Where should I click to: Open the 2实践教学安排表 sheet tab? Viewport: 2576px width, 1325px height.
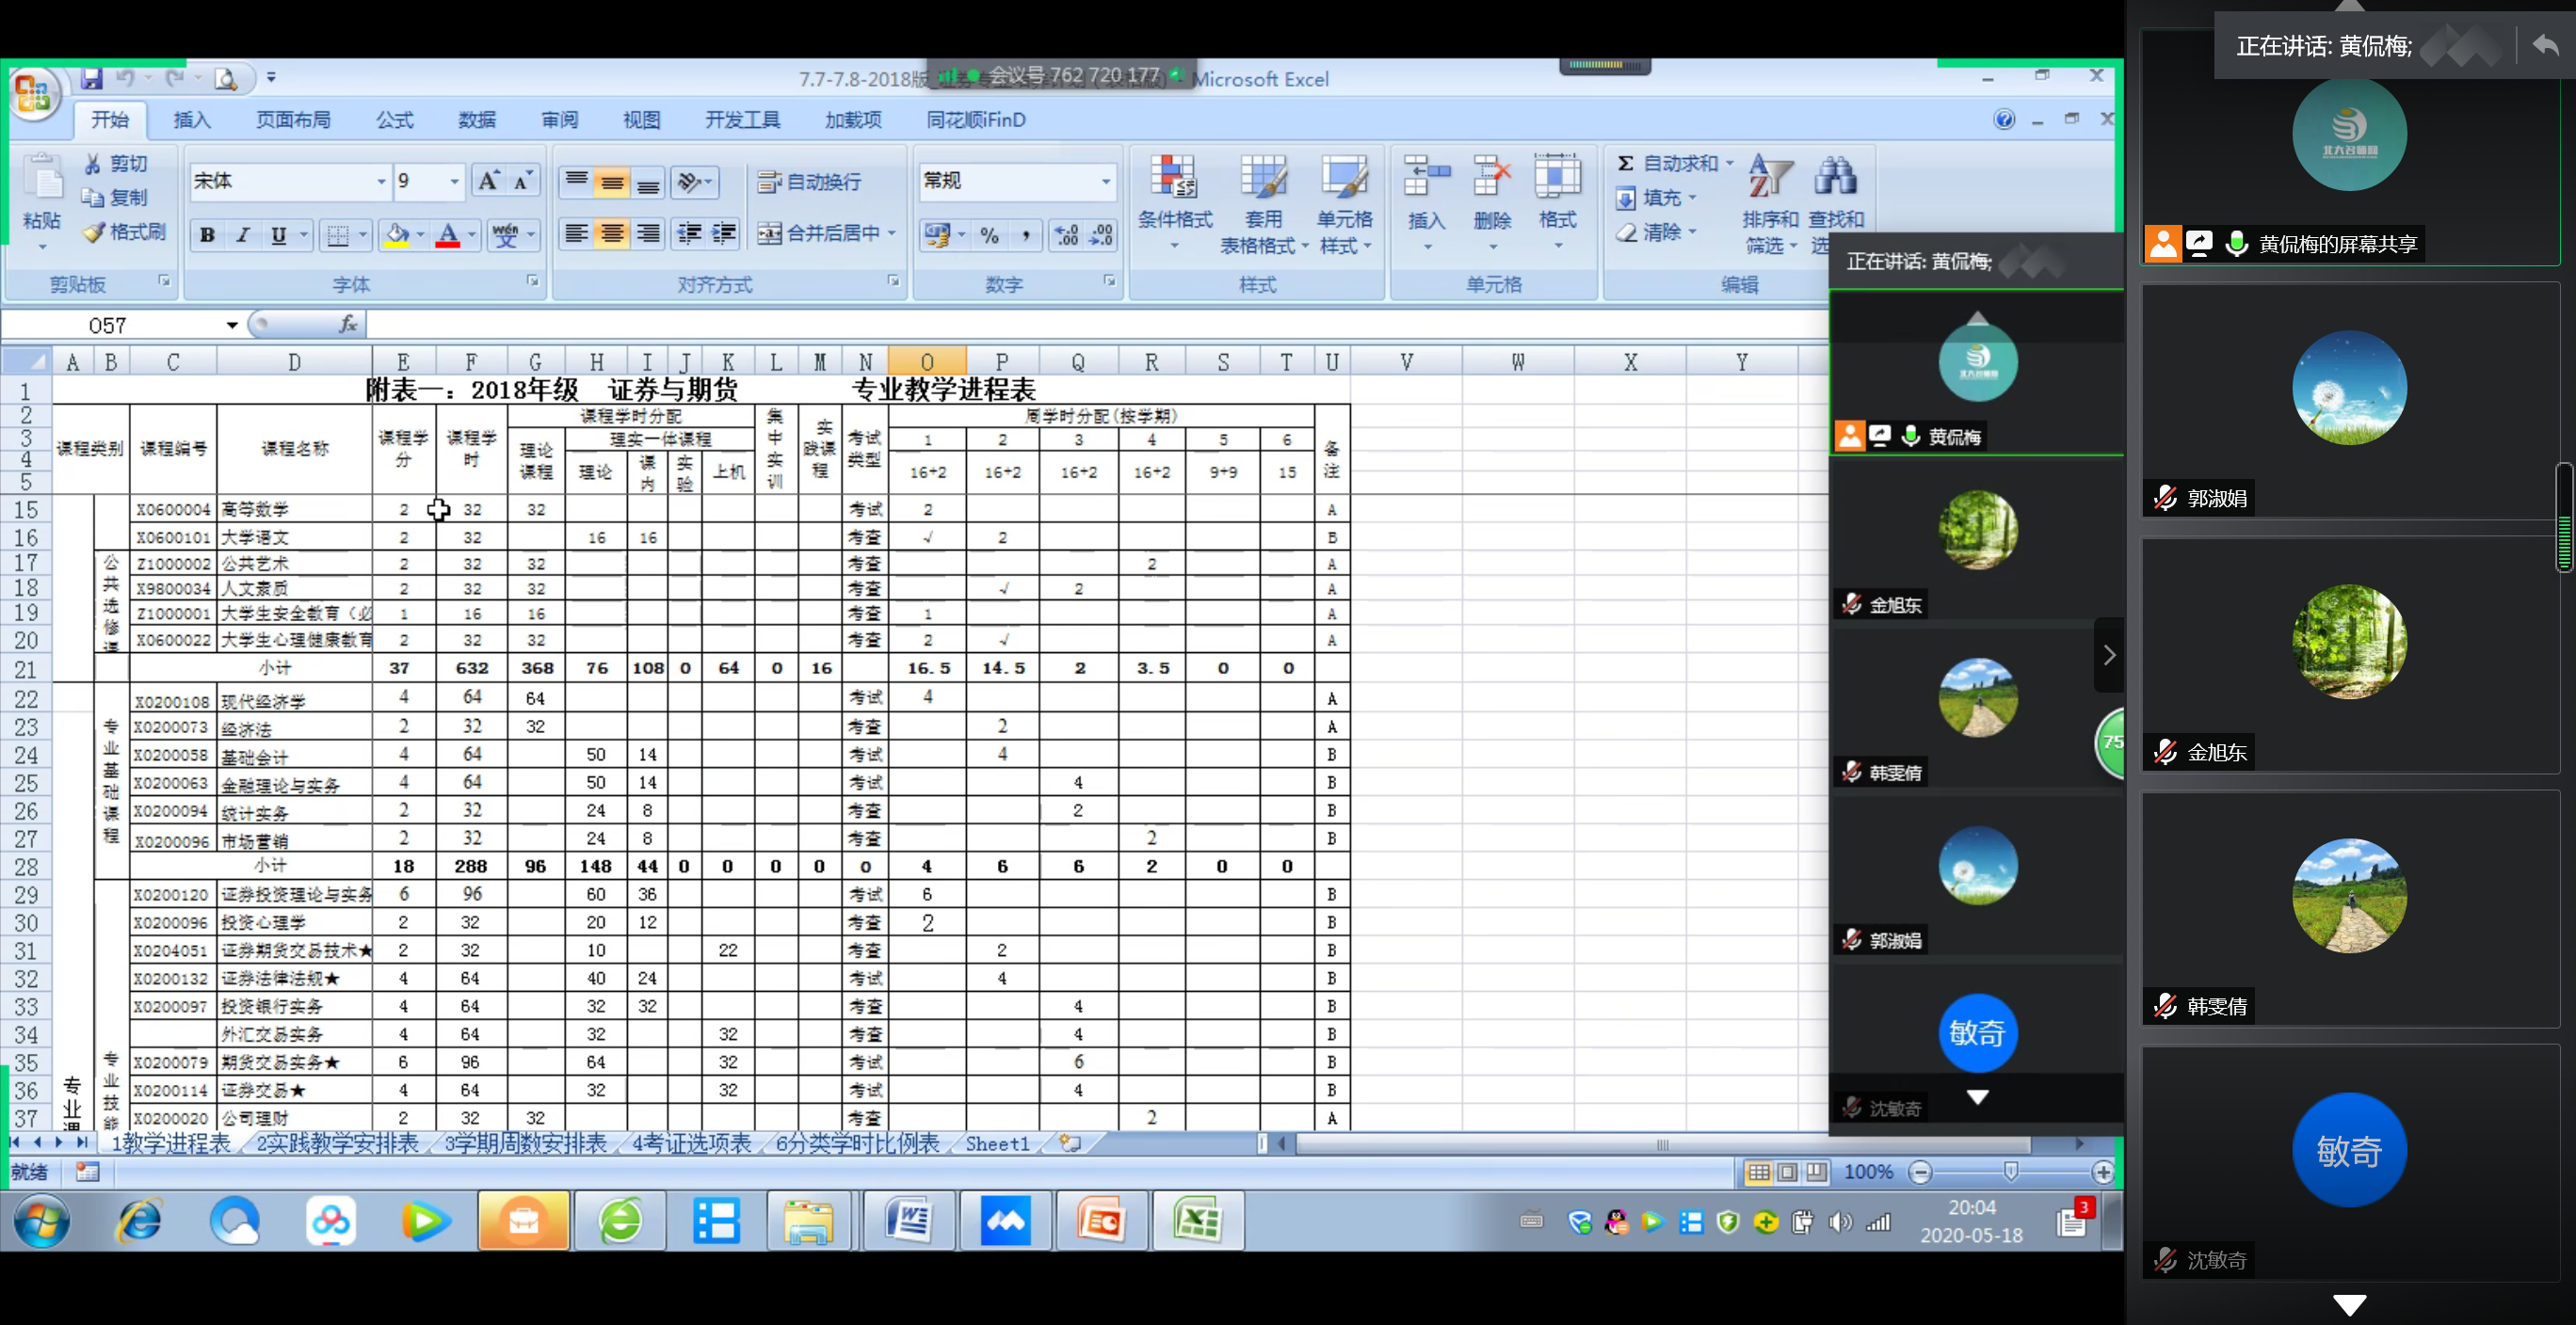(337, 1143)
